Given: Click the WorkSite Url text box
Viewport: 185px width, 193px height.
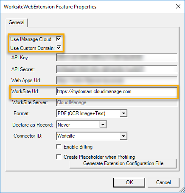Looking at the screenshot, I should (x=117, y=91).
